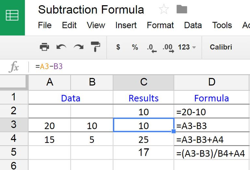Decrease decimal places
This screenshot has width=250, height=170.
[152, 48]
